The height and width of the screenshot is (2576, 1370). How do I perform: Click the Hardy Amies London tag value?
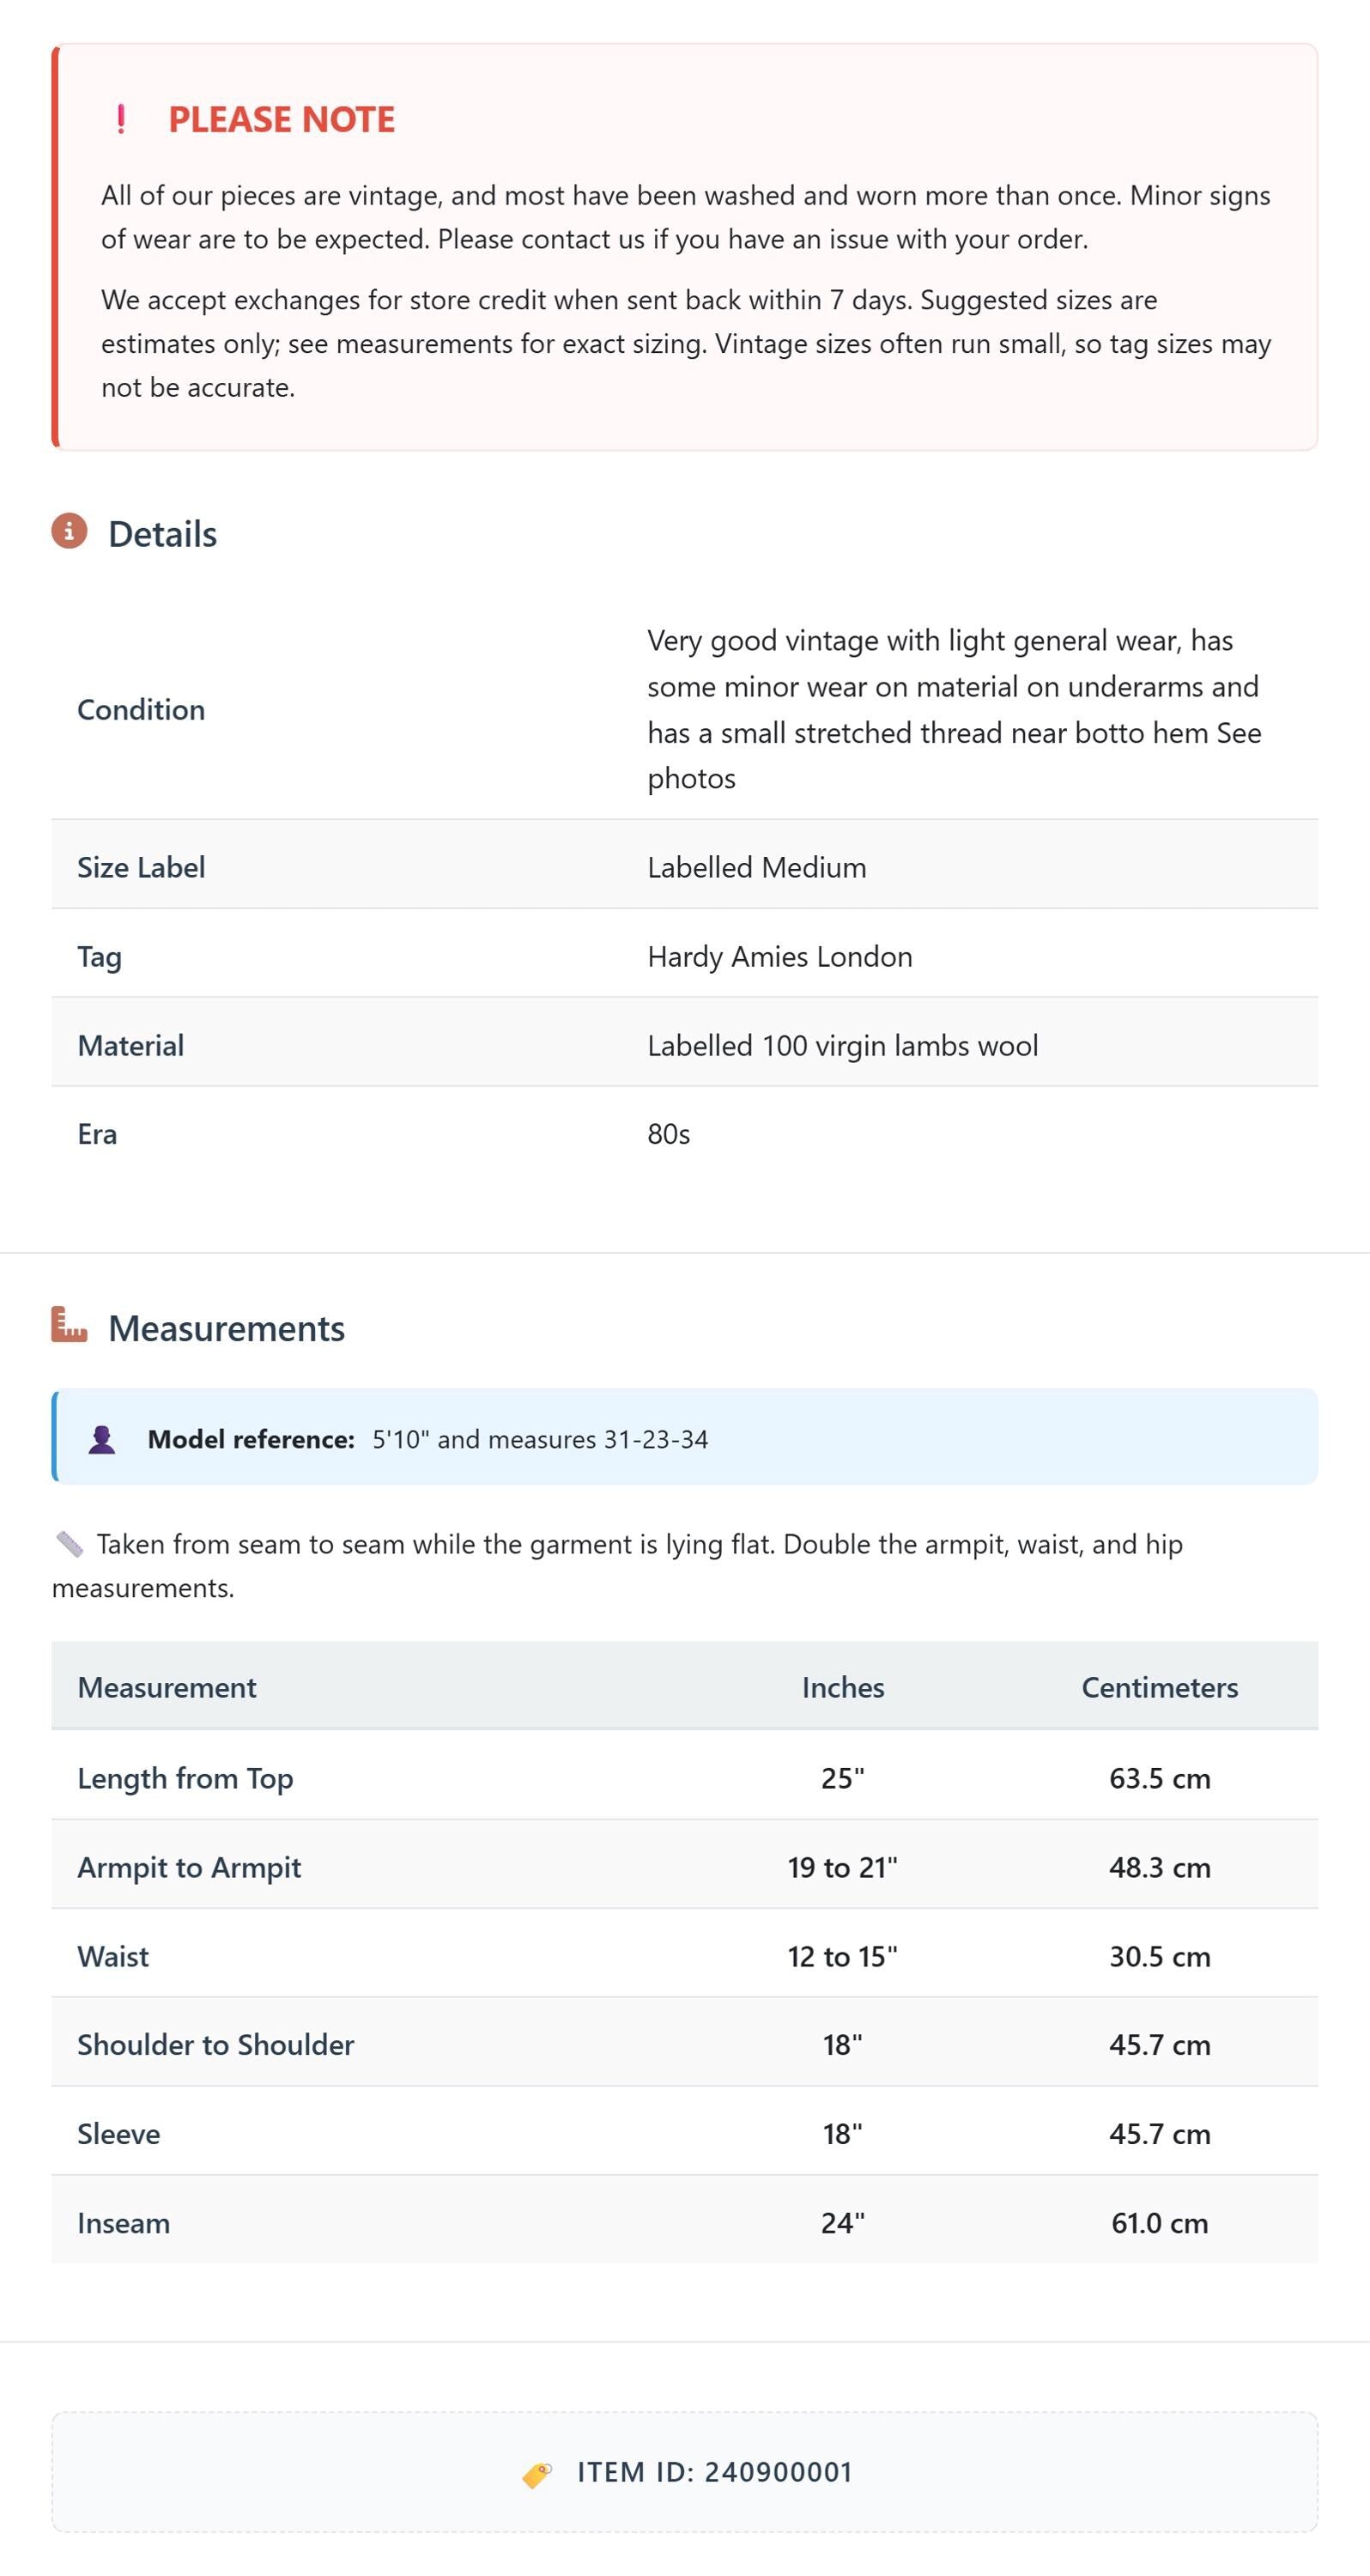pyautogui.click(x=780, y=956)
